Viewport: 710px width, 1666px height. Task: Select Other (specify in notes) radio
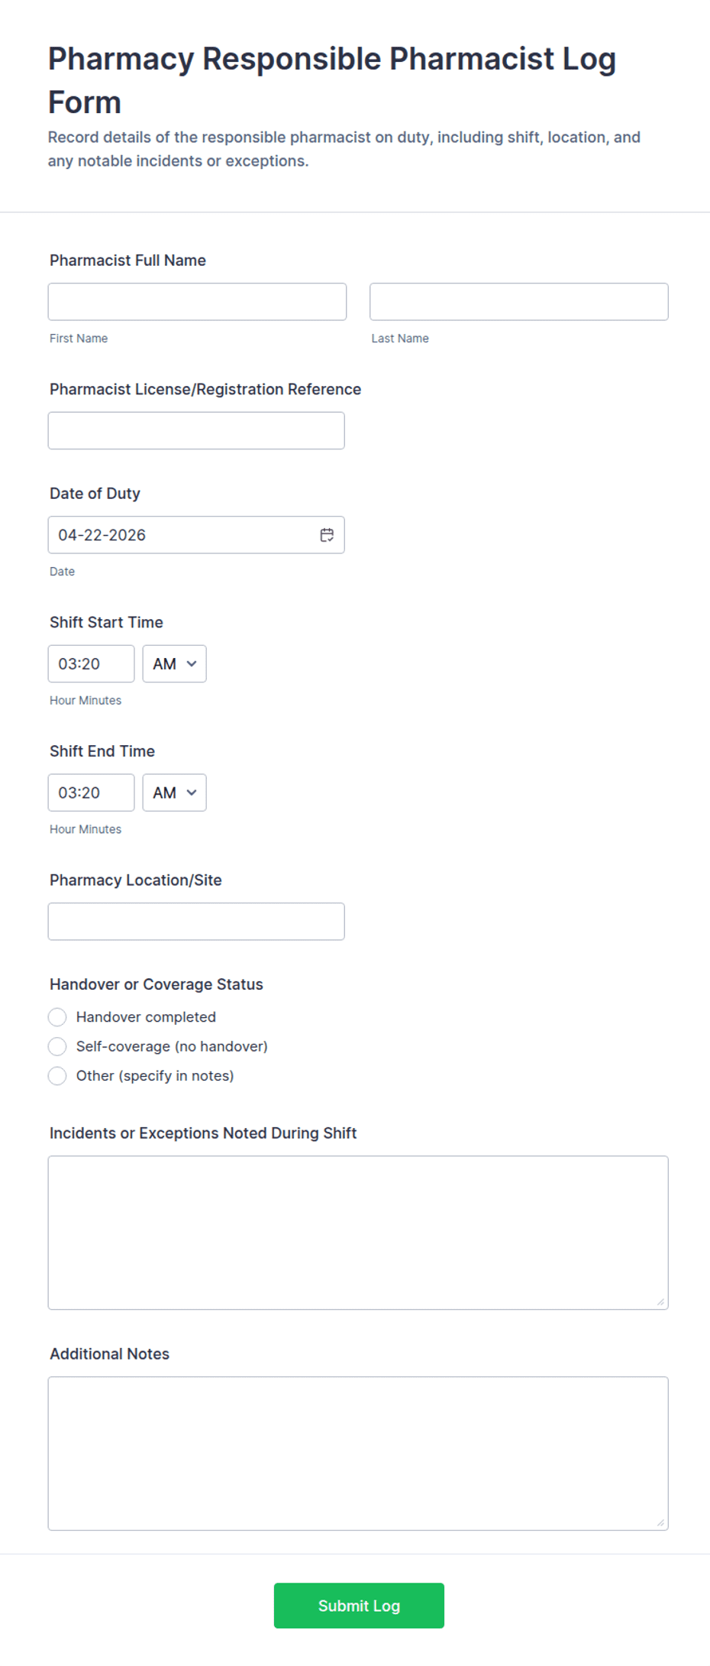pyautogui.click(x=57, y=1076)
